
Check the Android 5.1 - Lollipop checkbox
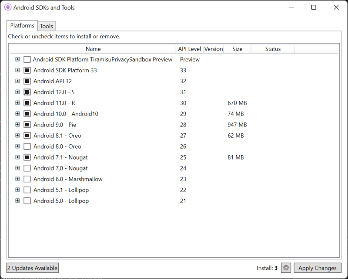[27, 190]
